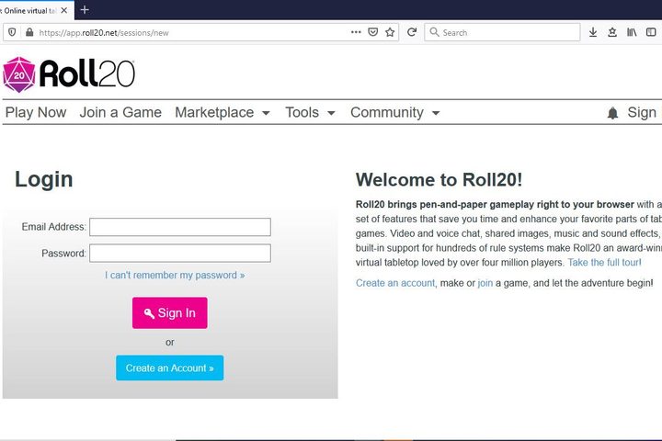This screenshot has height=441, width=662.
Task: Toggle the sidebar view icon
Action: click(651, 32)
